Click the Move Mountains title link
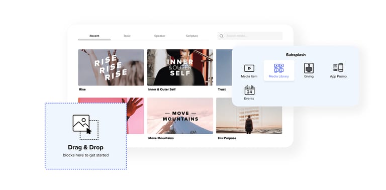The height and width of the screenshot is (190, 386). point(161,138)
